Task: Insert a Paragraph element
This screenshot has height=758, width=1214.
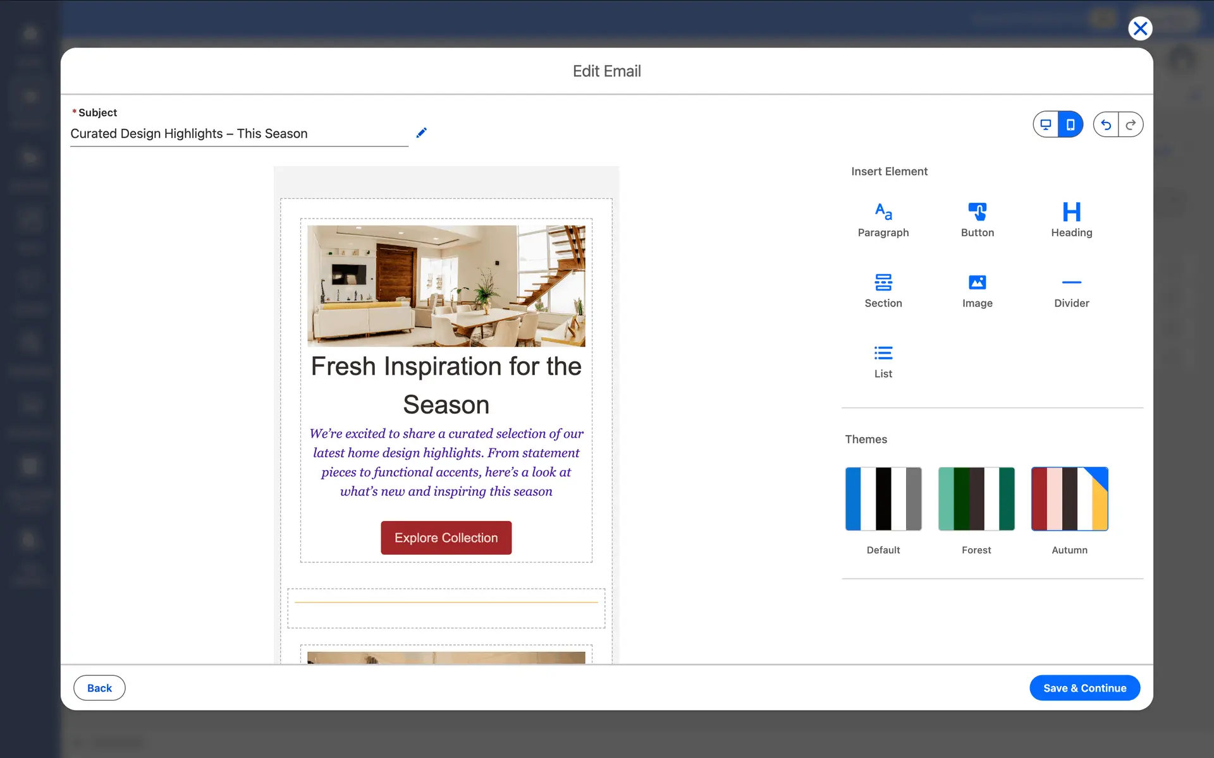Action: (883, 219)
